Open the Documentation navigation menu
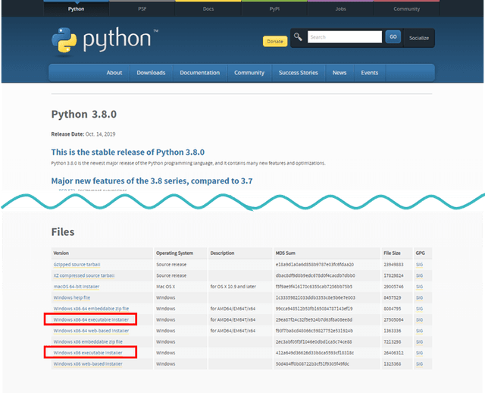Screen dimensions: 485x393 click(x=200, y=73)
